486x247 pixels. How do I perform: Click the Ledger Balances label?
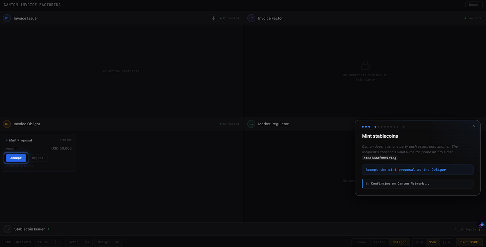click(17, 242)
